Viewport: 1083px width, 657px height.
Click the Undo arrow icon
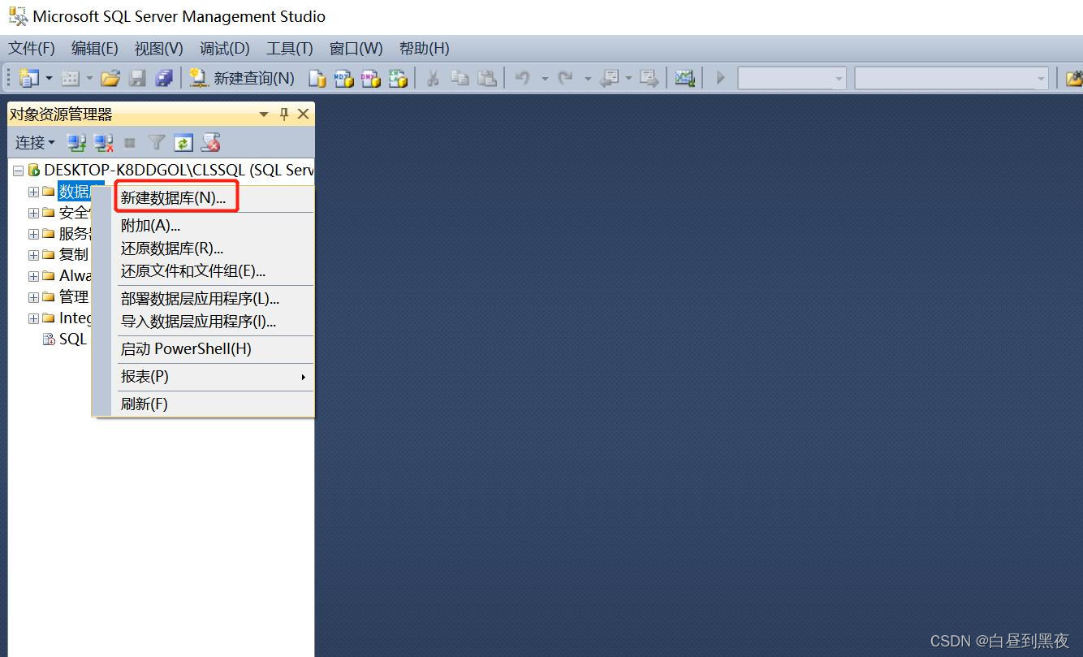[x=523, y=78]
